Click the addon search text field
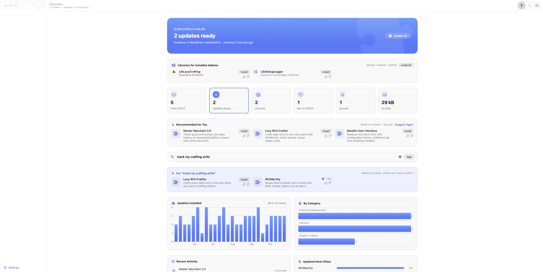Screen dimensions: 543x272 pyautogui.click(x=287, y=157)
